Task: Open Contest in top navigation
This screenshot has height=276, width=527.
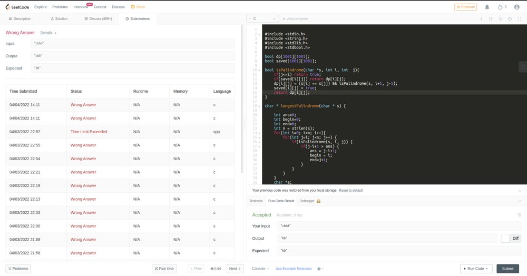Action: tap(100, 7)
